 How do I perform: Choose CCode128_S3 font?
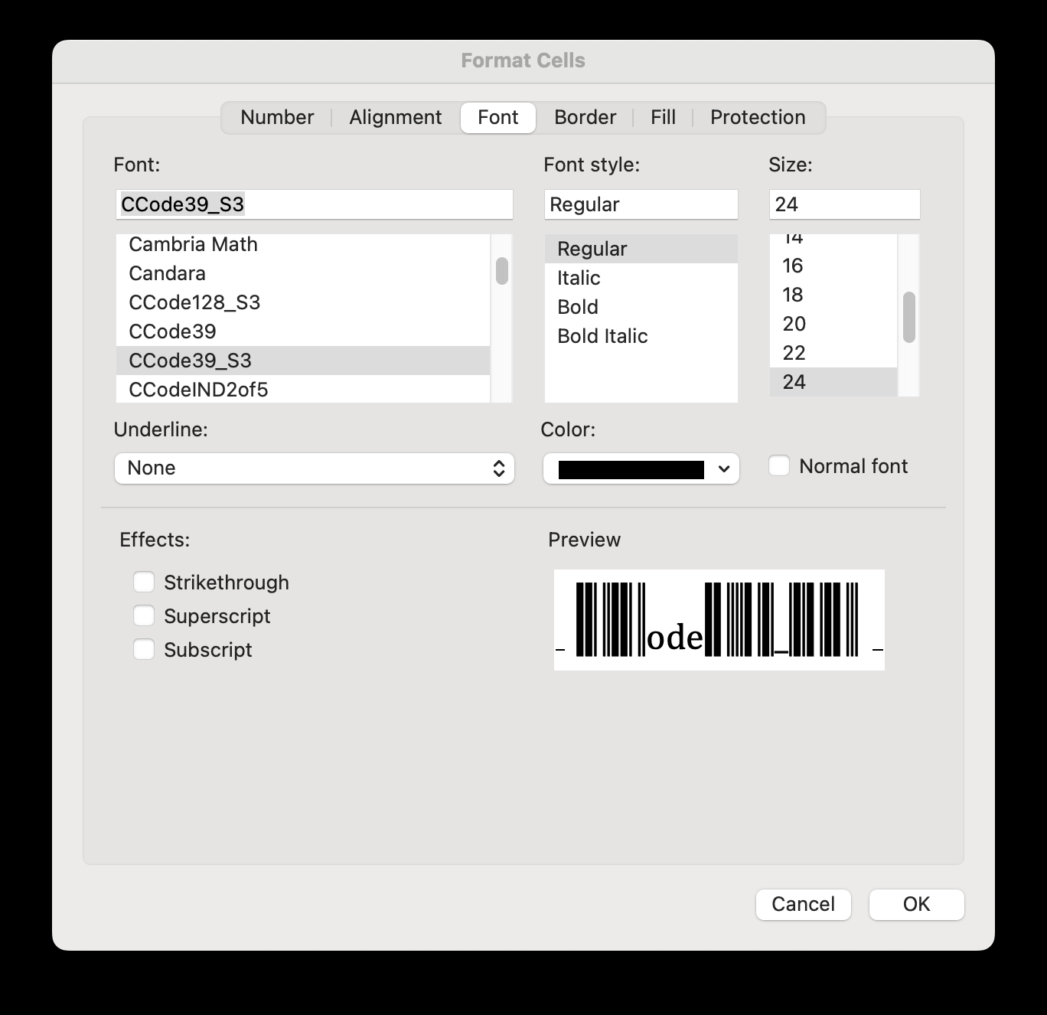click(303, 302)
